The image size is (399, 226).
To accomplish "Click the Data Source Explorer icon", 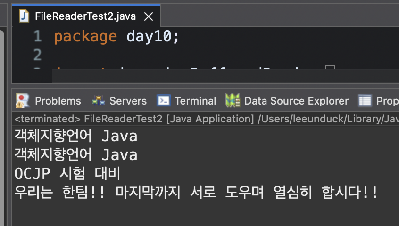I will click(233, 101).
